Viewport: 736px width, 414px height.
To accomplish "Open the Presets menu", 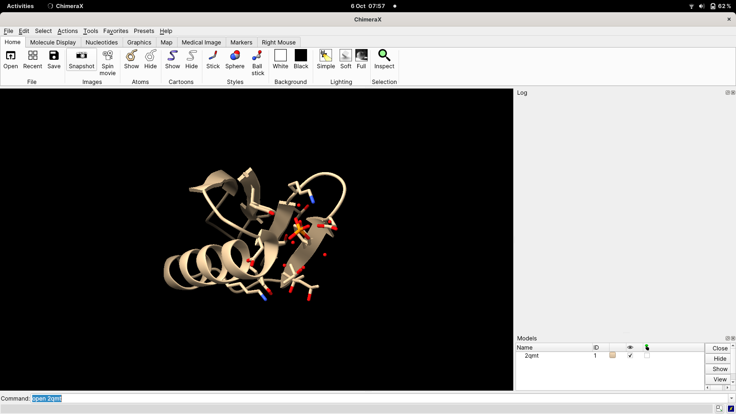I will (x=144, y=31).
